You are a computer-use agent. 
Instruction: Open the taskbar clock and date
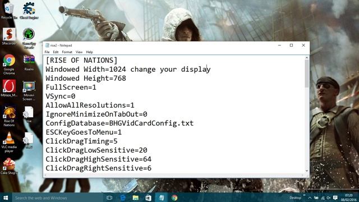[348, 198]
